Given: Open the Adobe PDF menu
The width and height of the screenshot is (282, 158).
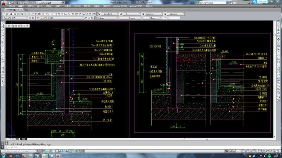Looking at the screenshot, I should pyautogui.click(x=136, y=6).
